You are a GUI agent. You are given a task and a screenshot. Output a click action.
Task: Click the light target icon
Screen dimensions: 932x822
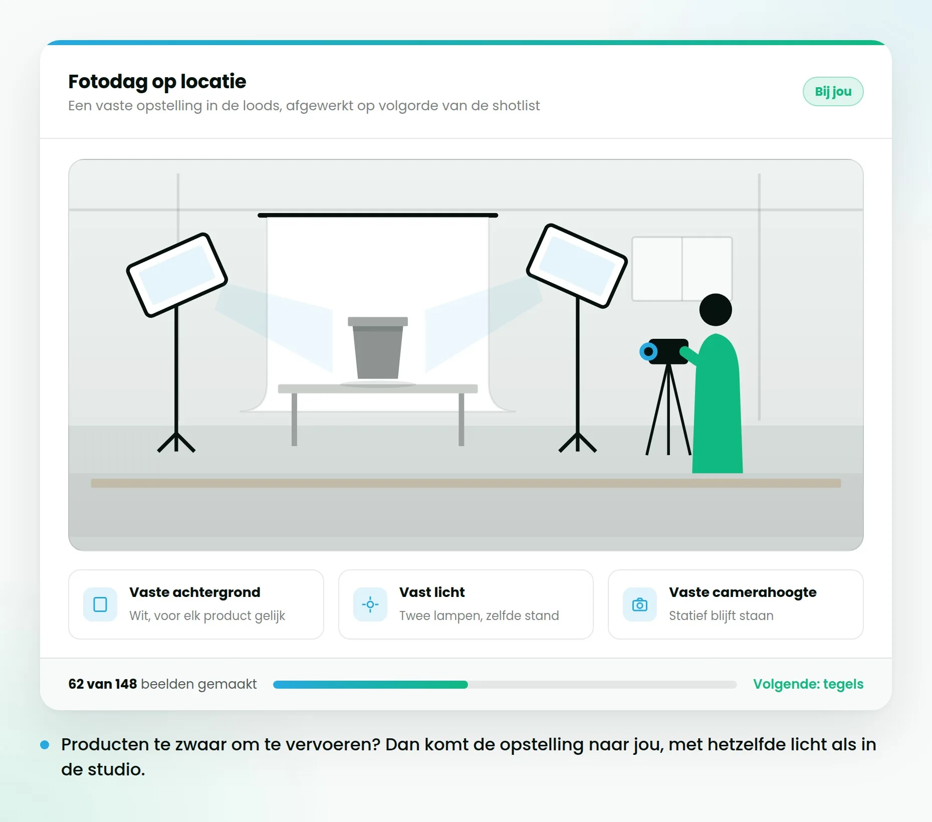pos(370,604)
